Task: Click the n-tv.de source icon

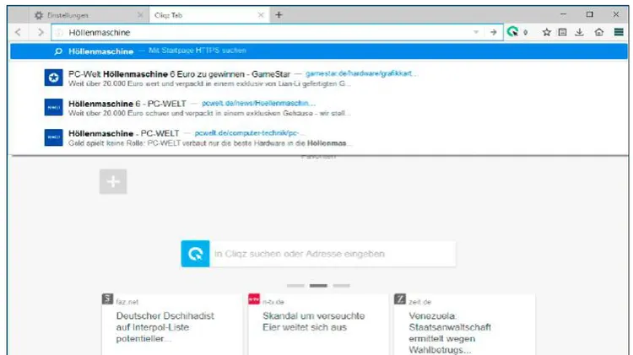Action: [254, 299]
